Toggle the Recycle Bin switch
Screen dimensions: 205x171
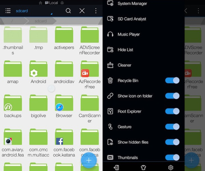[172, 80]
